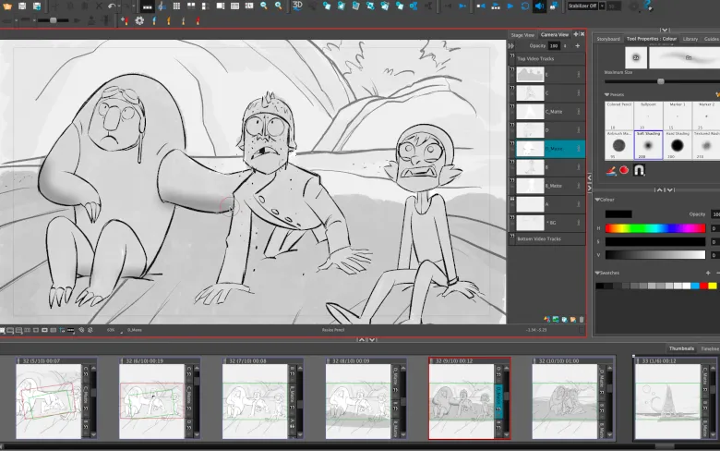Select the Hard Shading brush preset
The height and width of the screenshot is (451, 720).
tap(678, 145)
